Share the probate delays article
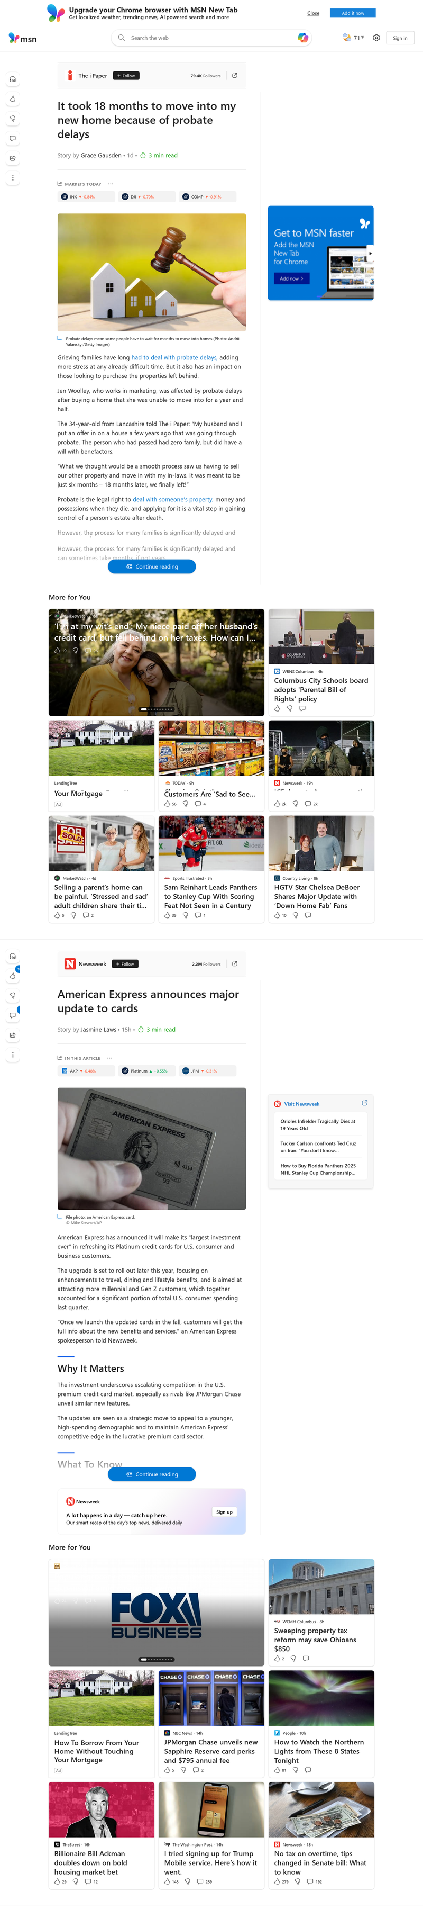 click(13, 158)
